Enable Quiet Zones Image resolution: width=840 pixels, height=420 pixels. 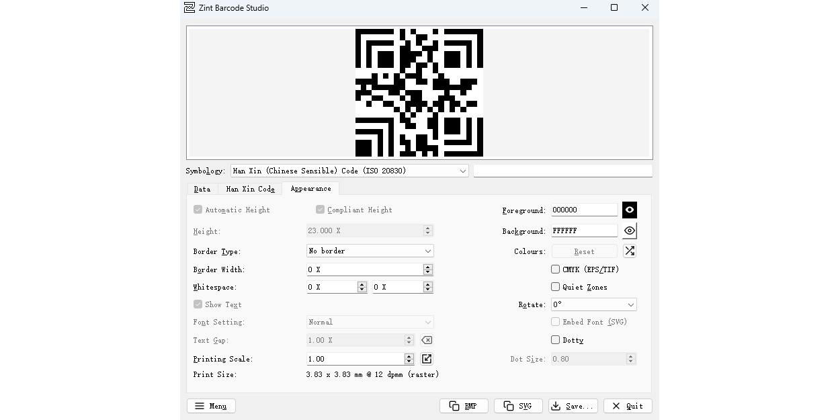[555, 286]
